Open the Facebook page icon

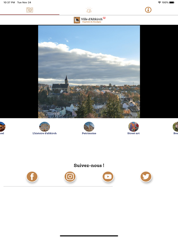(32, 177)
